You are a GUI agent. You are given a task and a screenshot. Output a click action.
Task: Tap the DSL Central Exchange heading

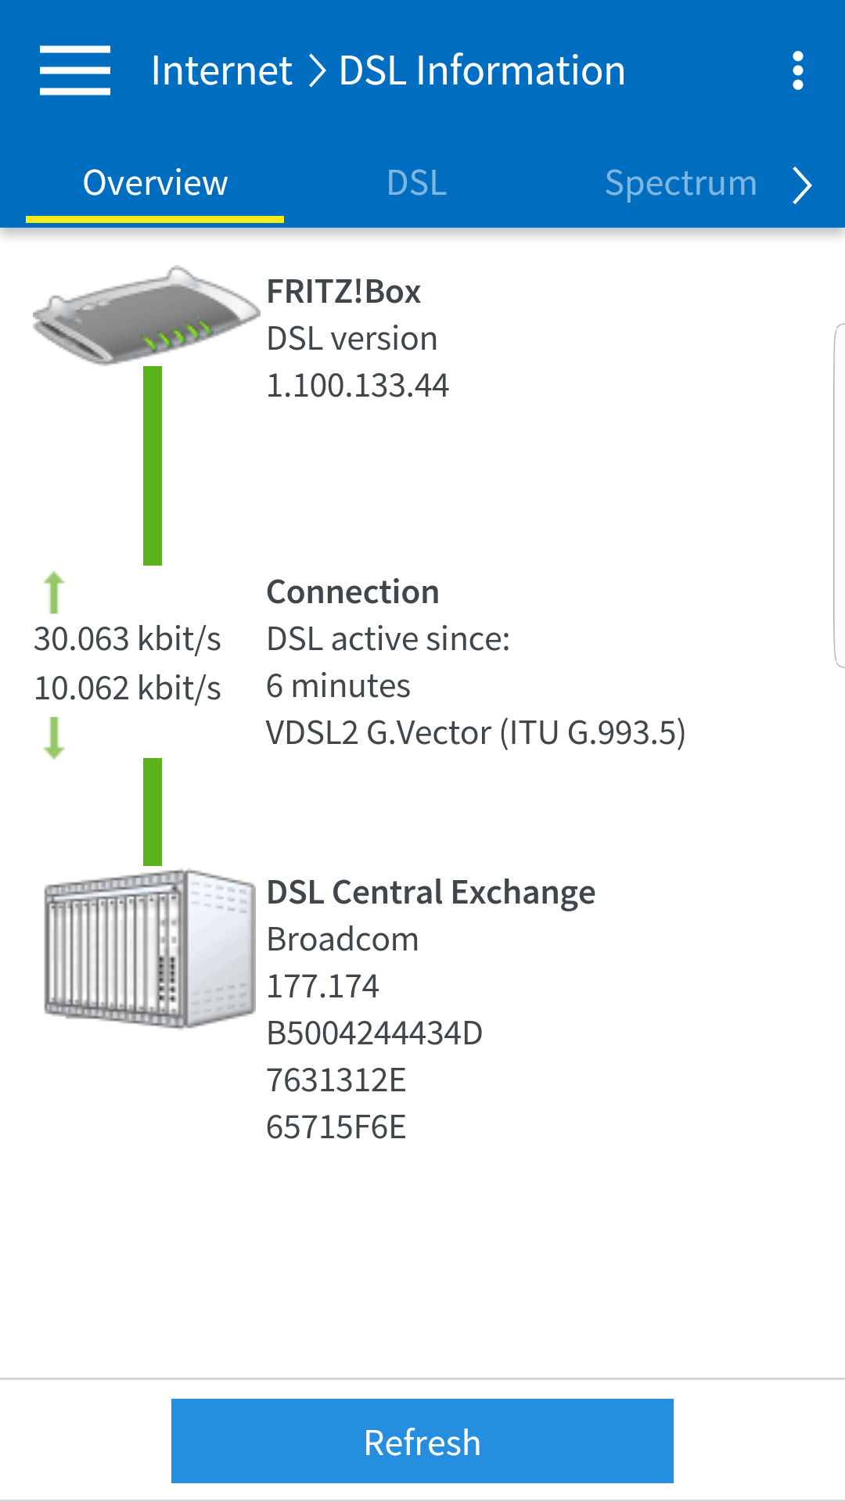pyautogui.click(x=430, y=893)
